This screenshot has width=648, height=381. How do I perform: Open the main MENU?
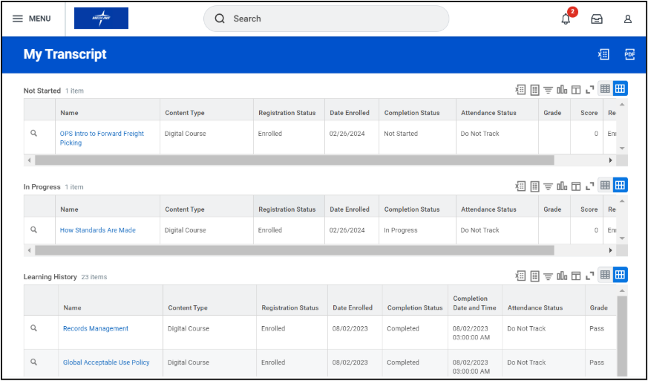32,19
